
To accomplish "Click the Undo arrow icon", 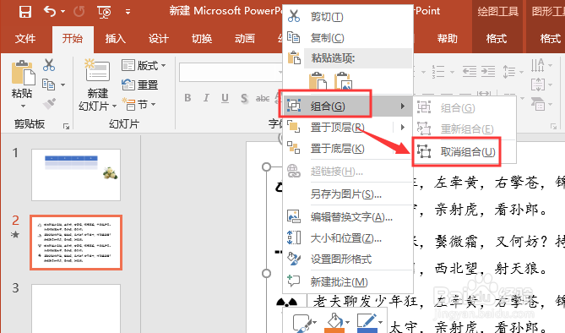I will tap(49, 12).
